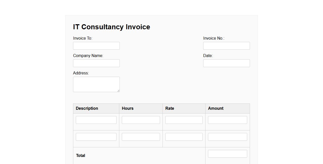Screen dimensions: 323x164
Task: Click the second row Amount field
Action: click(x=227, y=137)
